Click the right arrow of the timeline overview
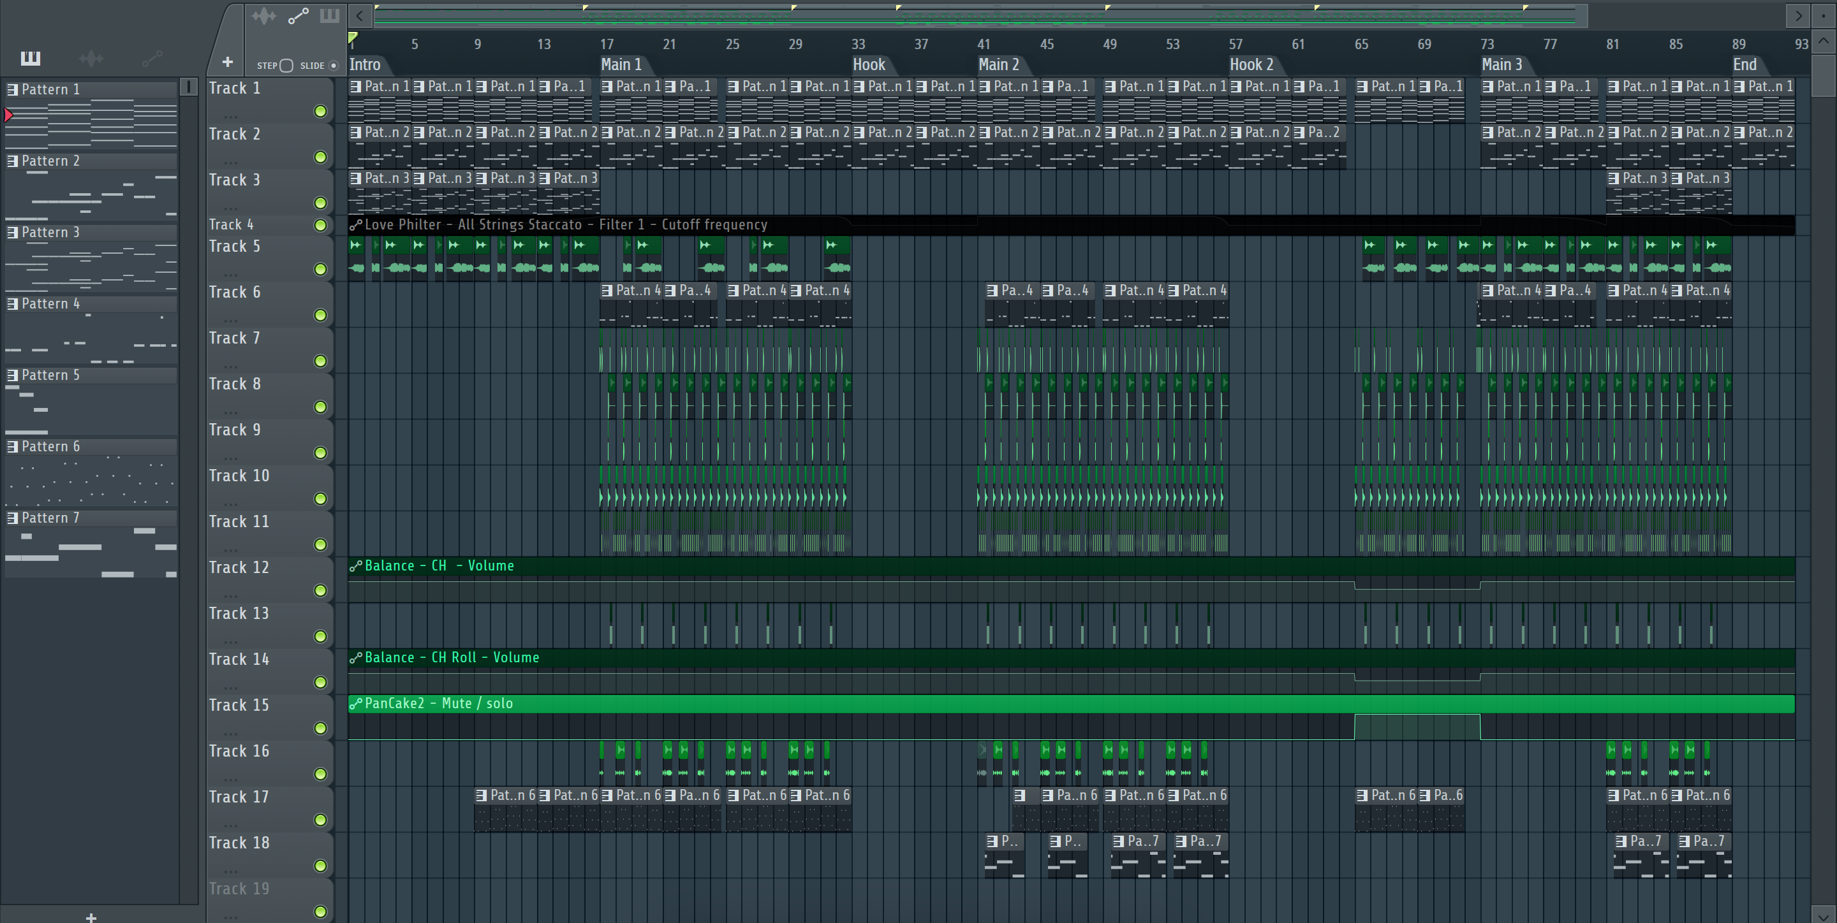The width and height of the screenshot is (1837, 923). point(1798,16)
